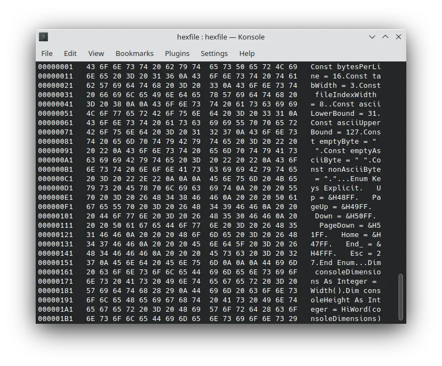Open the Help menu
This screenshot has width=442, height=366.
pos(246,53)
